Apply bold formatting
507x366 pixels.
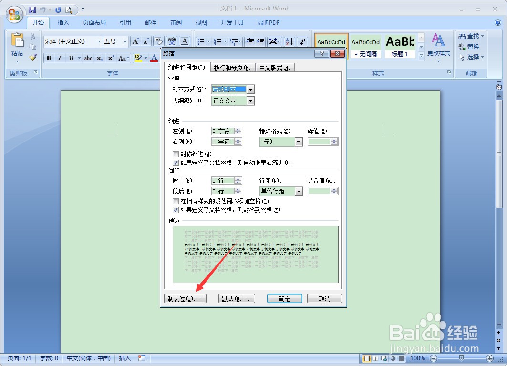49,58
